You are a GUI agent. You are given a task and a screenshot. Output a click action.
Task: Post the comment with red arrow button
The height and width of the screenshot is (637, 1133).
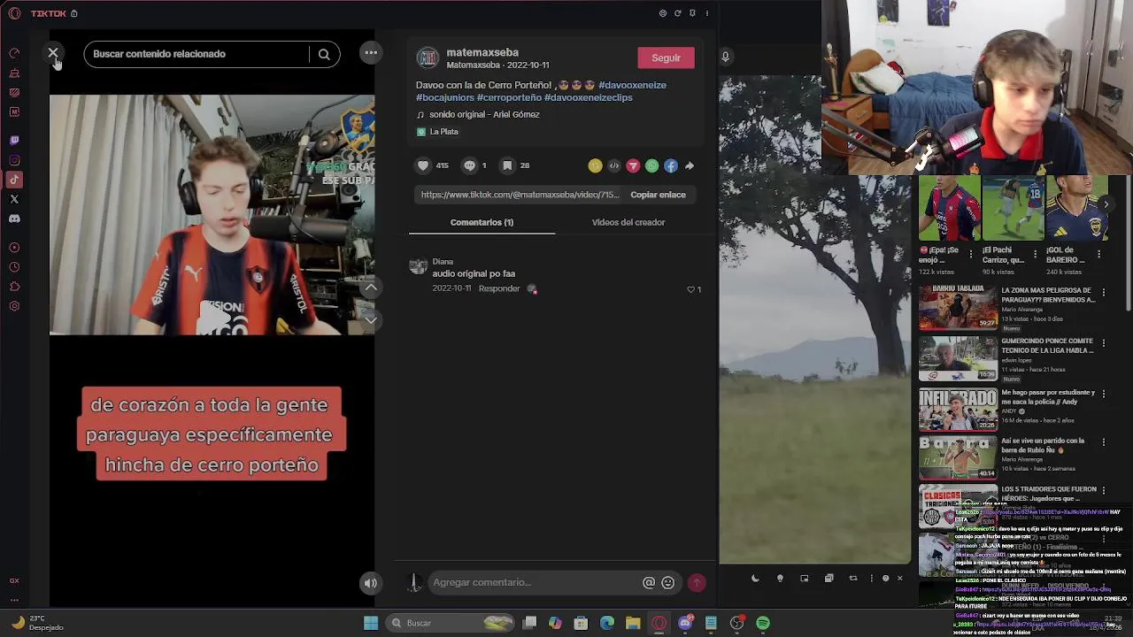[x=698, y=582]
